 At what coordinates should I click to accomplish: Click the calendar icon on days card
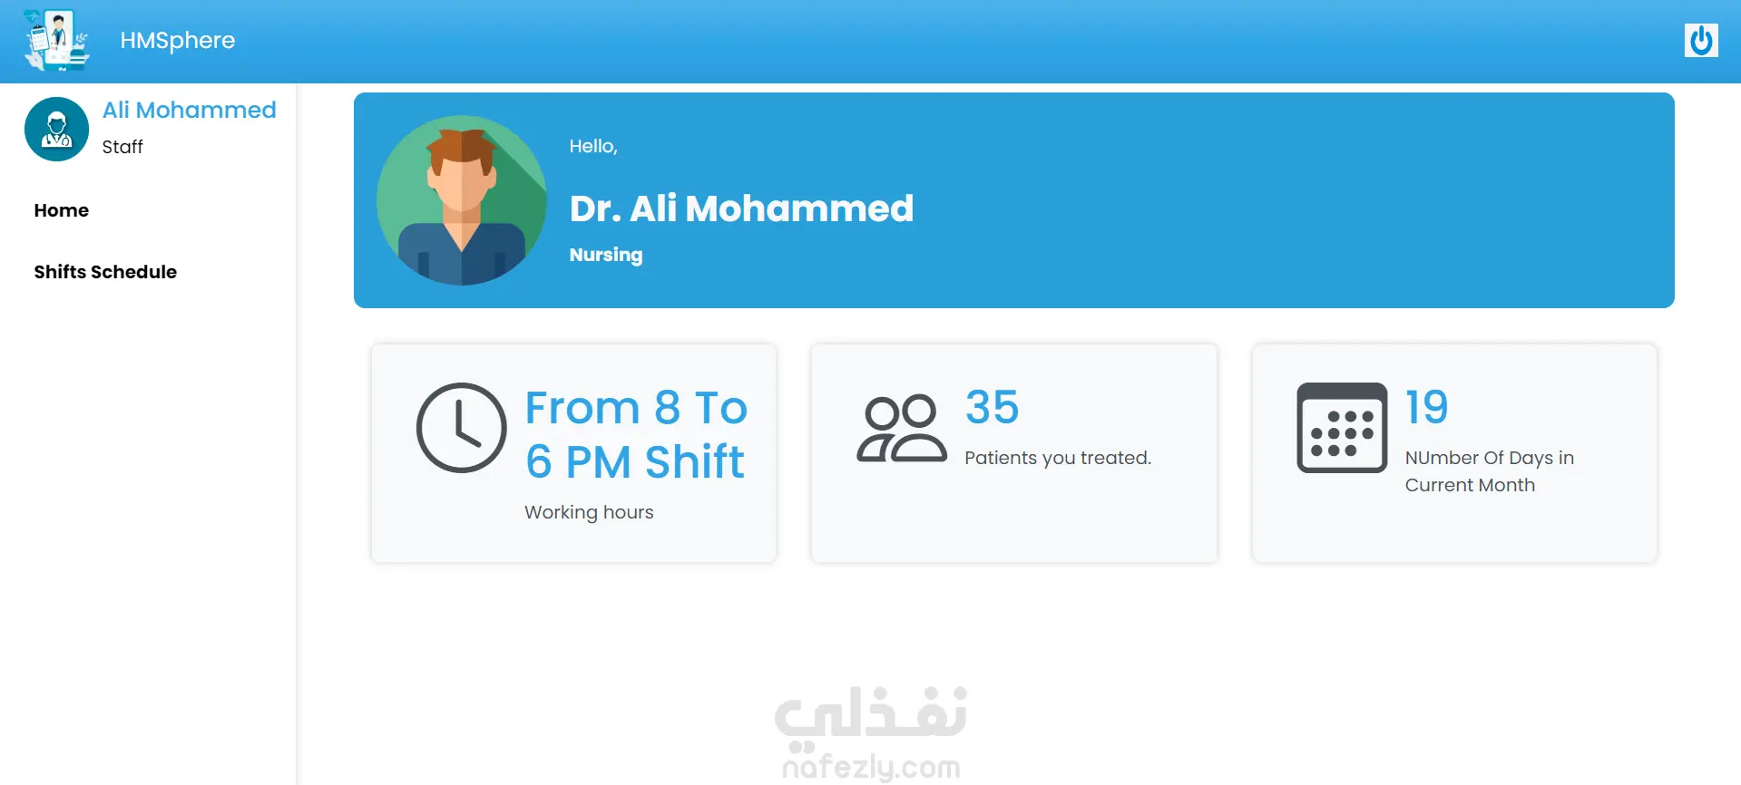(x=1342, y=428)
